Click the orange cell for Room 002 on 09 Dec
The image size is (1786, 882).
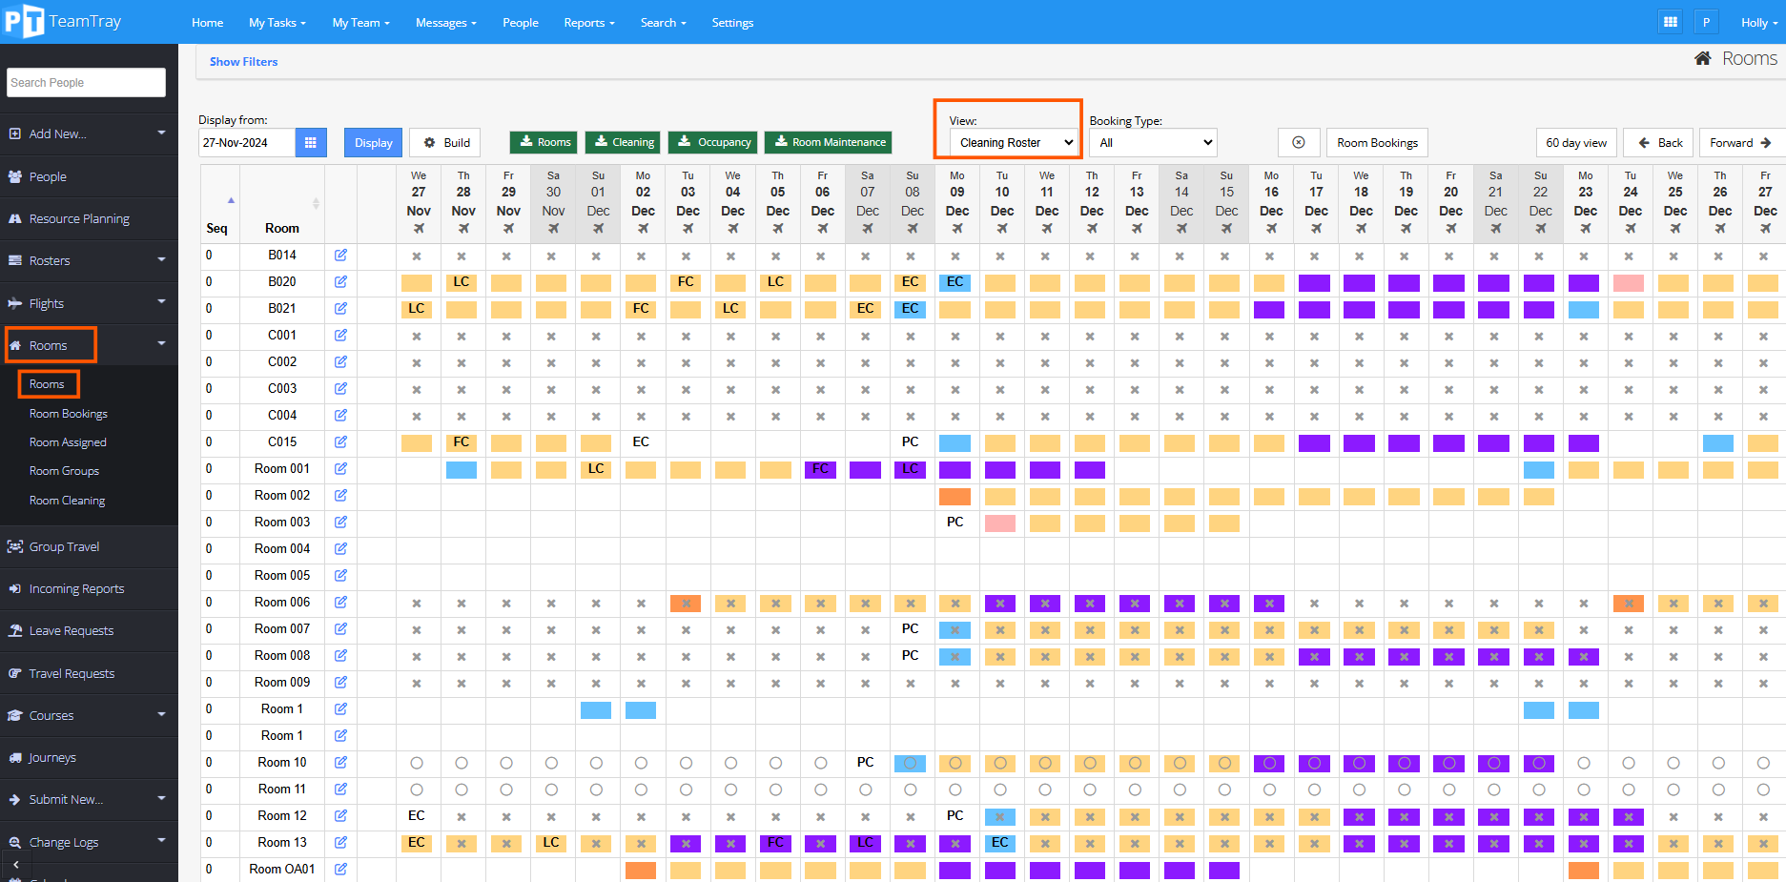[955, 497]
